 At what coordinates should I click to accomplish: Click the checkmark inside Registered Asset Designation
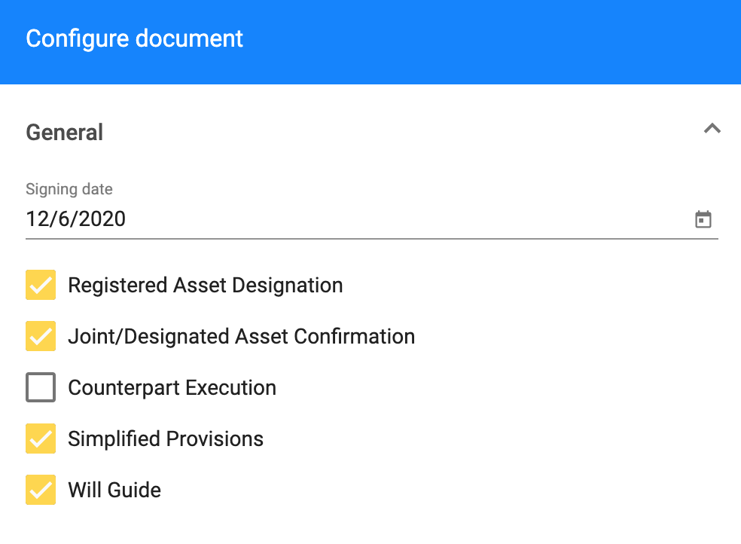(41, 286)
